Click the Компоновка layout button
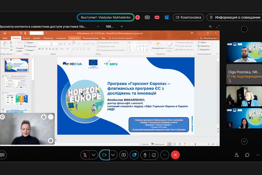 click(x=188, y=17)
